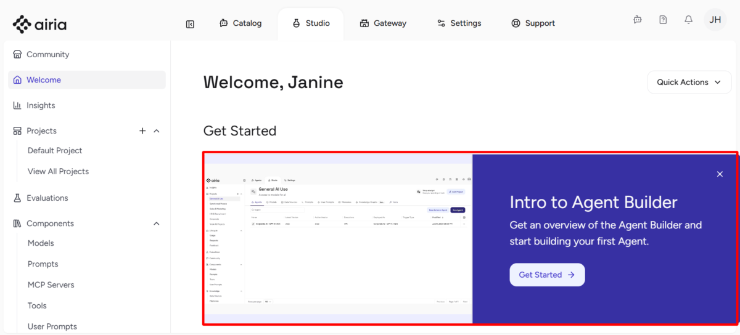Open notifications bell icon
The image size is (740, 335).
click(689, 20)
